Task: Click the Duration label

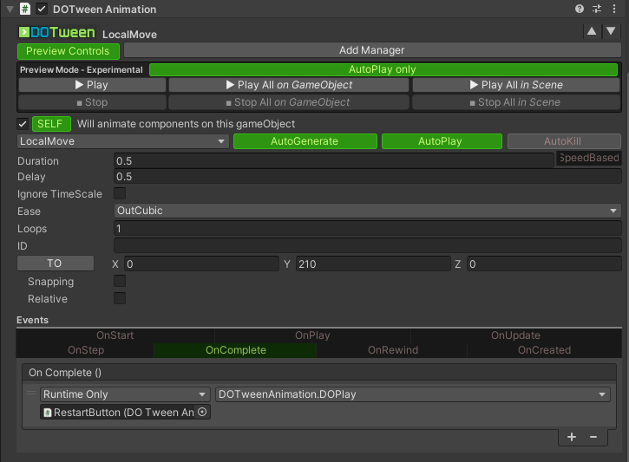Action: [x=38, y=161]
